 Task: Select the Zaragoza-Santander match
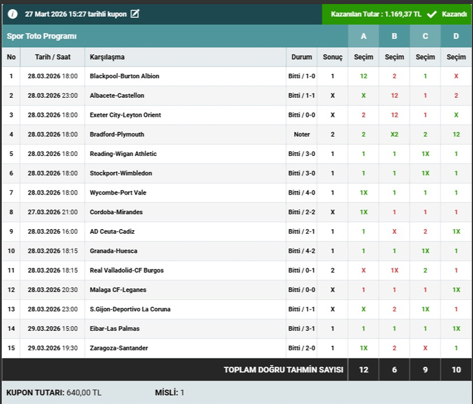119,348
